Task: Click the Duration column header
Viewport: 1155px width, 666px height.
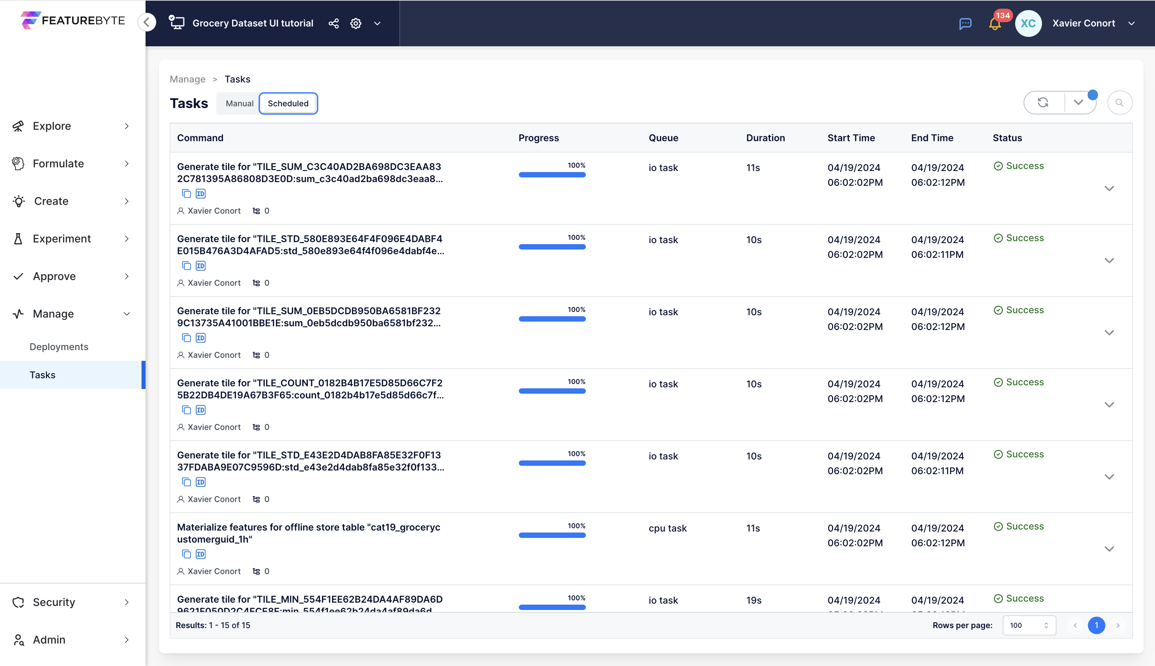Action: click(765, 138)
